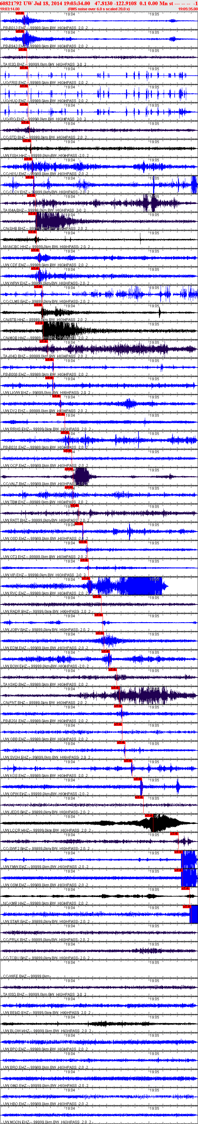The width and height of the screenshot is (198, 1124).
Task: Select the CC.CLMS.EHZ station label
Action: [46, 302]
